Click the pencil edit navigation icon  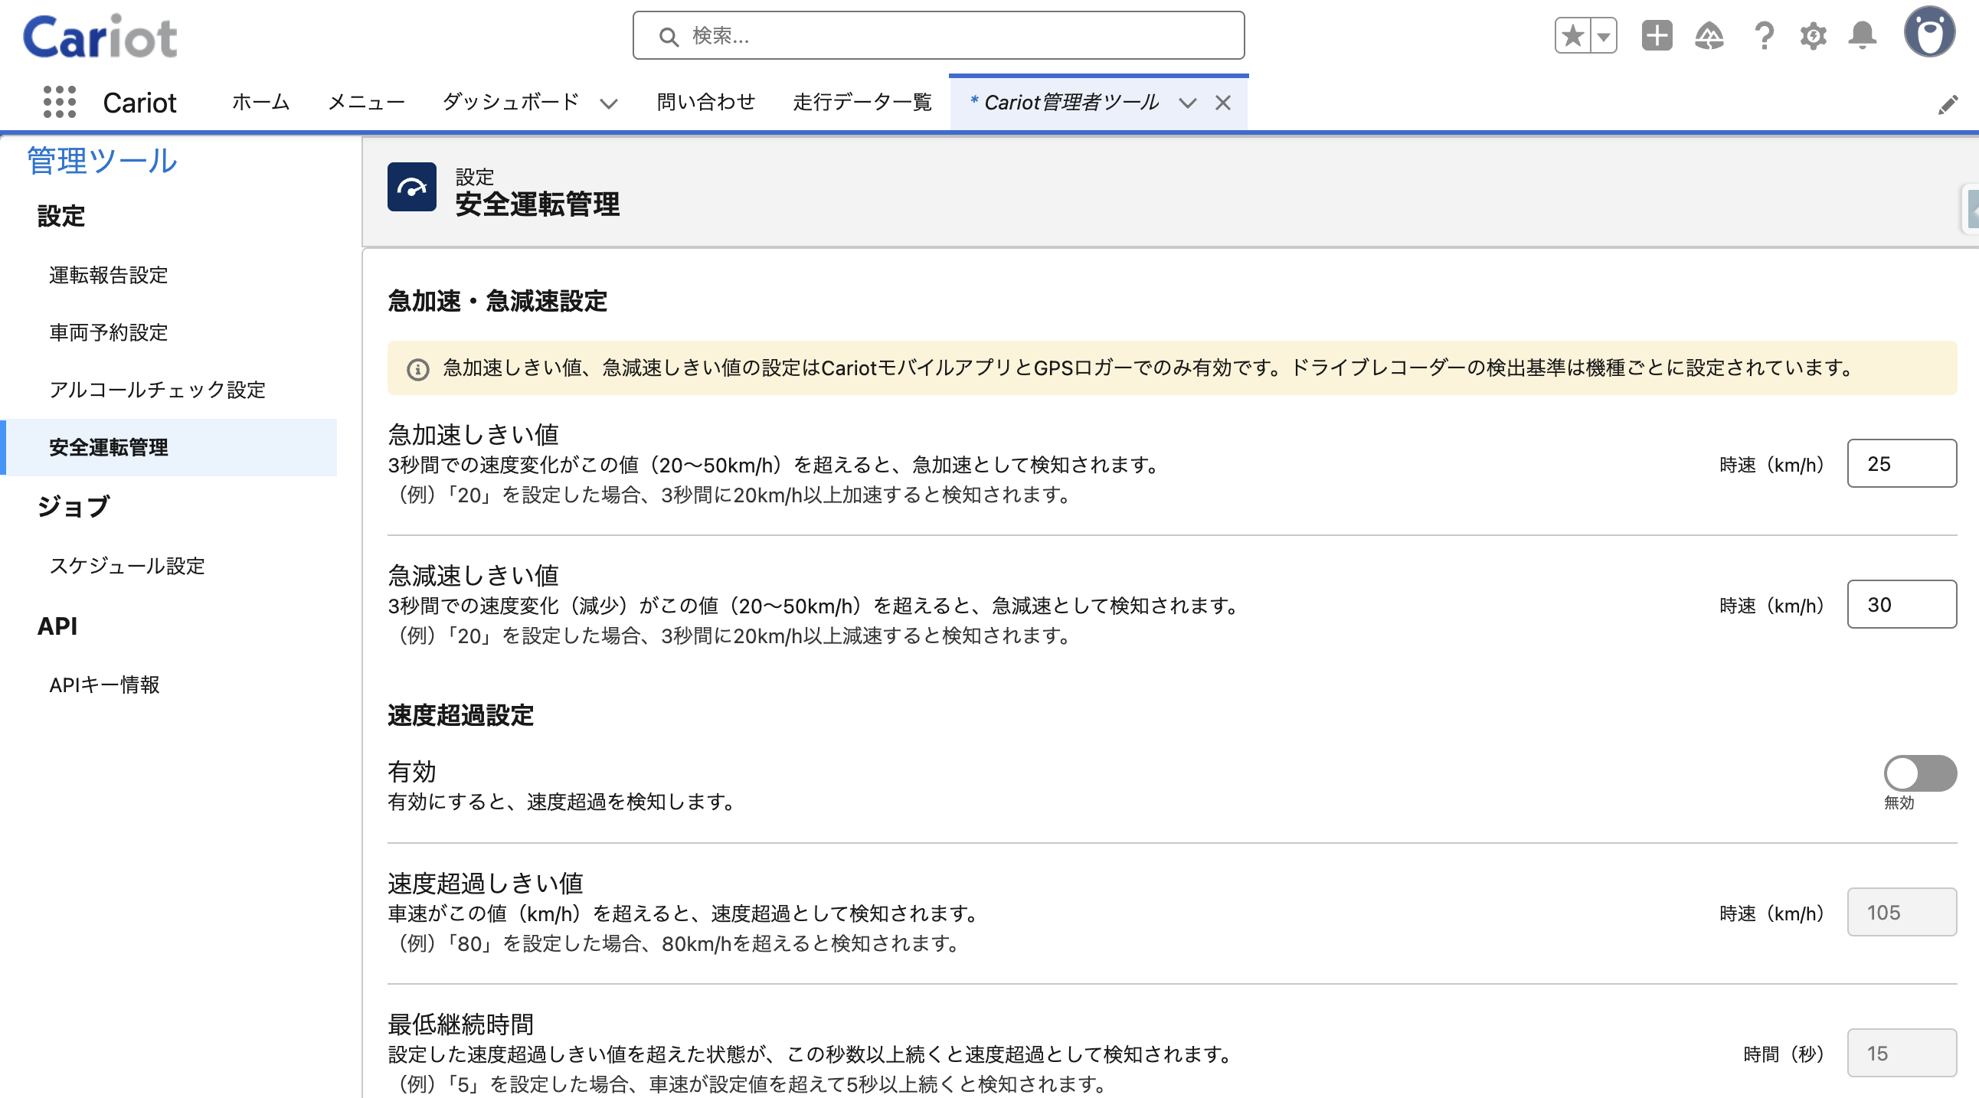click(x=1948, y=104)
